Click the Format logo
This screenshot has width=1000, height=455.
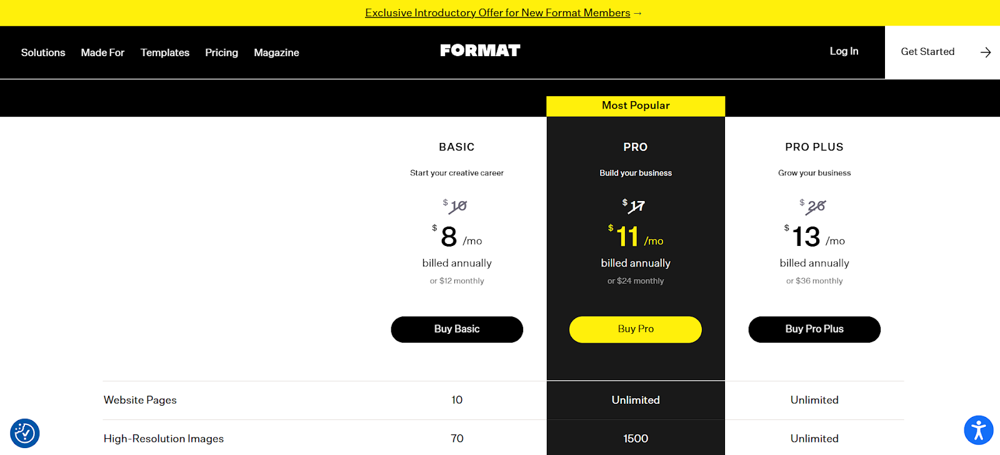click(480, 51)
